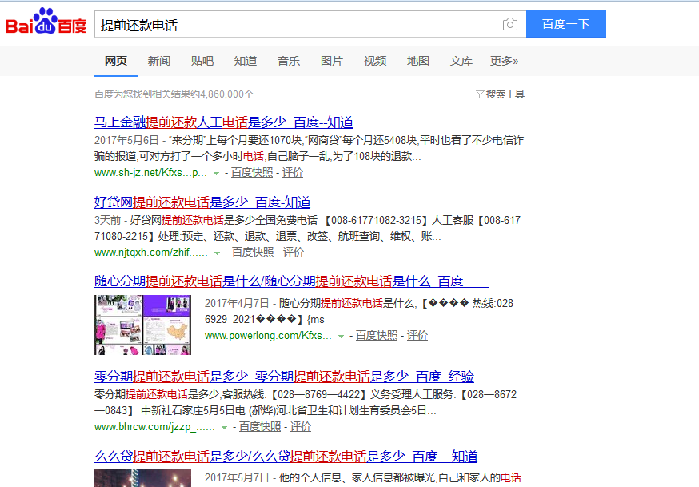Open 百度快照 for www.powerlong.com result
This screenshot has height=487, width=699.
[x=377, y=336]
